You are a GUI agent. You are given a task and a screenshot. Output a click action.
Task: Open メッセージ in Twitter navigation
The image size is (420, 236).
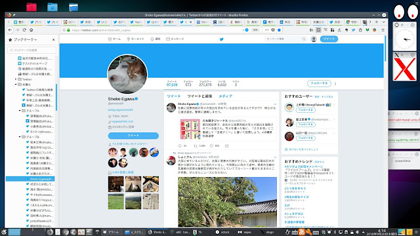[175, 39]
